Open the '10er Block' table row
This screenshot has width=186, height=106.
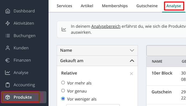pos(166,76)
